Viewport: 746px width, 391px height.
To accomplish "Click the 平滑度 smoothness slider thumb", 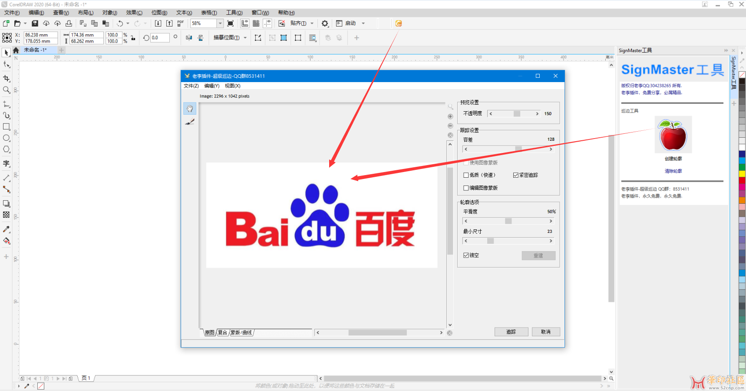I will point(508,221).
